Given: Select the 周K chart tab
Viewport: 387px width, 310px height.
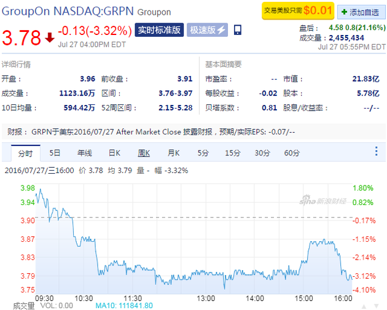Looking at the screenshot, I should 144,153.
